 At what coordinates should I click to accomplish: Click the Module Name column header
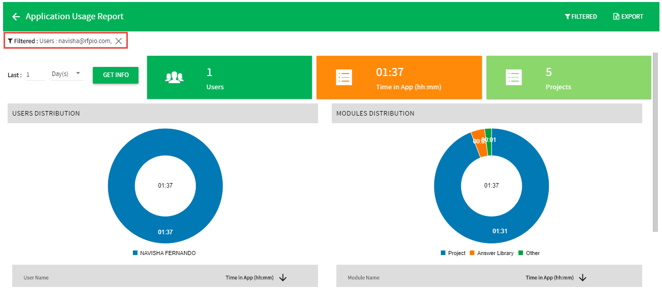tap(363, 278)
